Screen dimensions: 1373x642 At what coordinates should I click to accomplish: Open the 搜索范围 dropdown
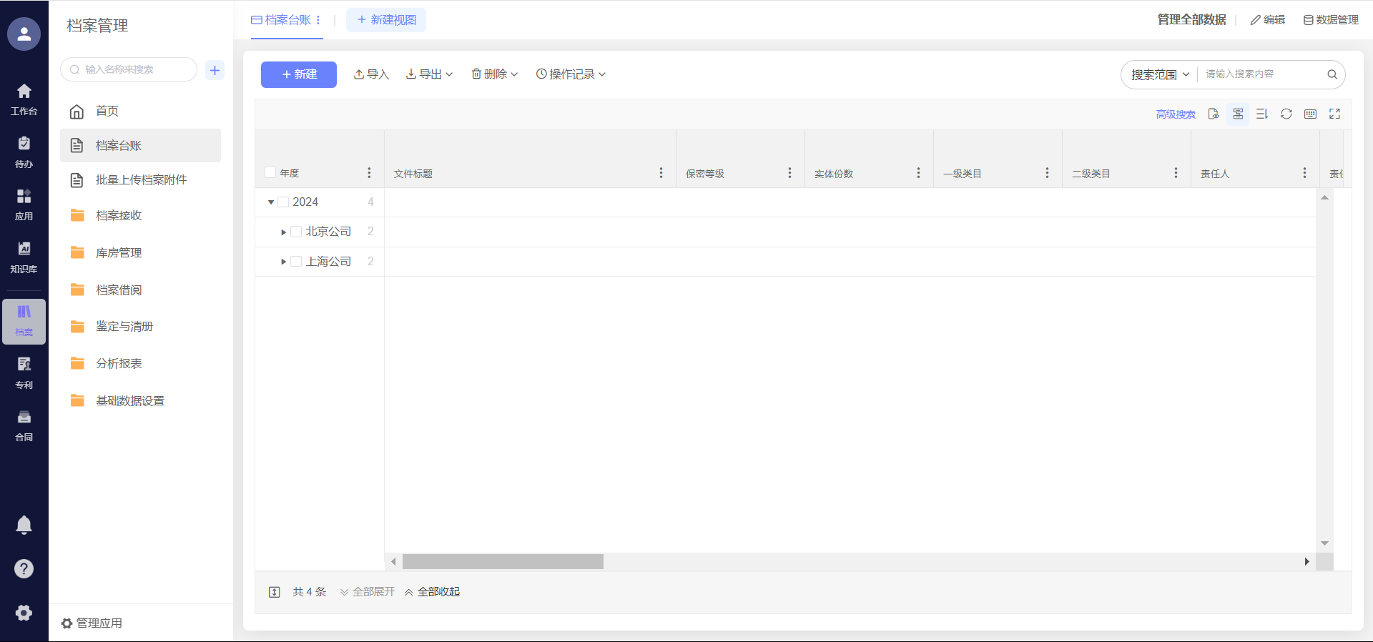coord(1159,74)
